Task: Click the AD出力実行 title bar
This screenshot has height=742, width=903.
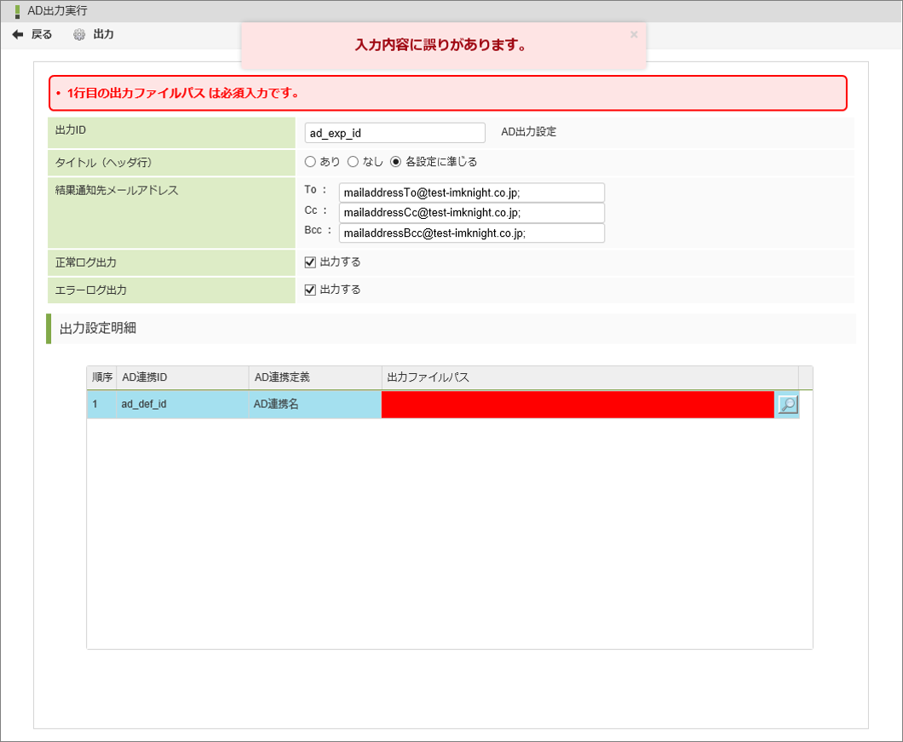Action: (x=52, y=11)
